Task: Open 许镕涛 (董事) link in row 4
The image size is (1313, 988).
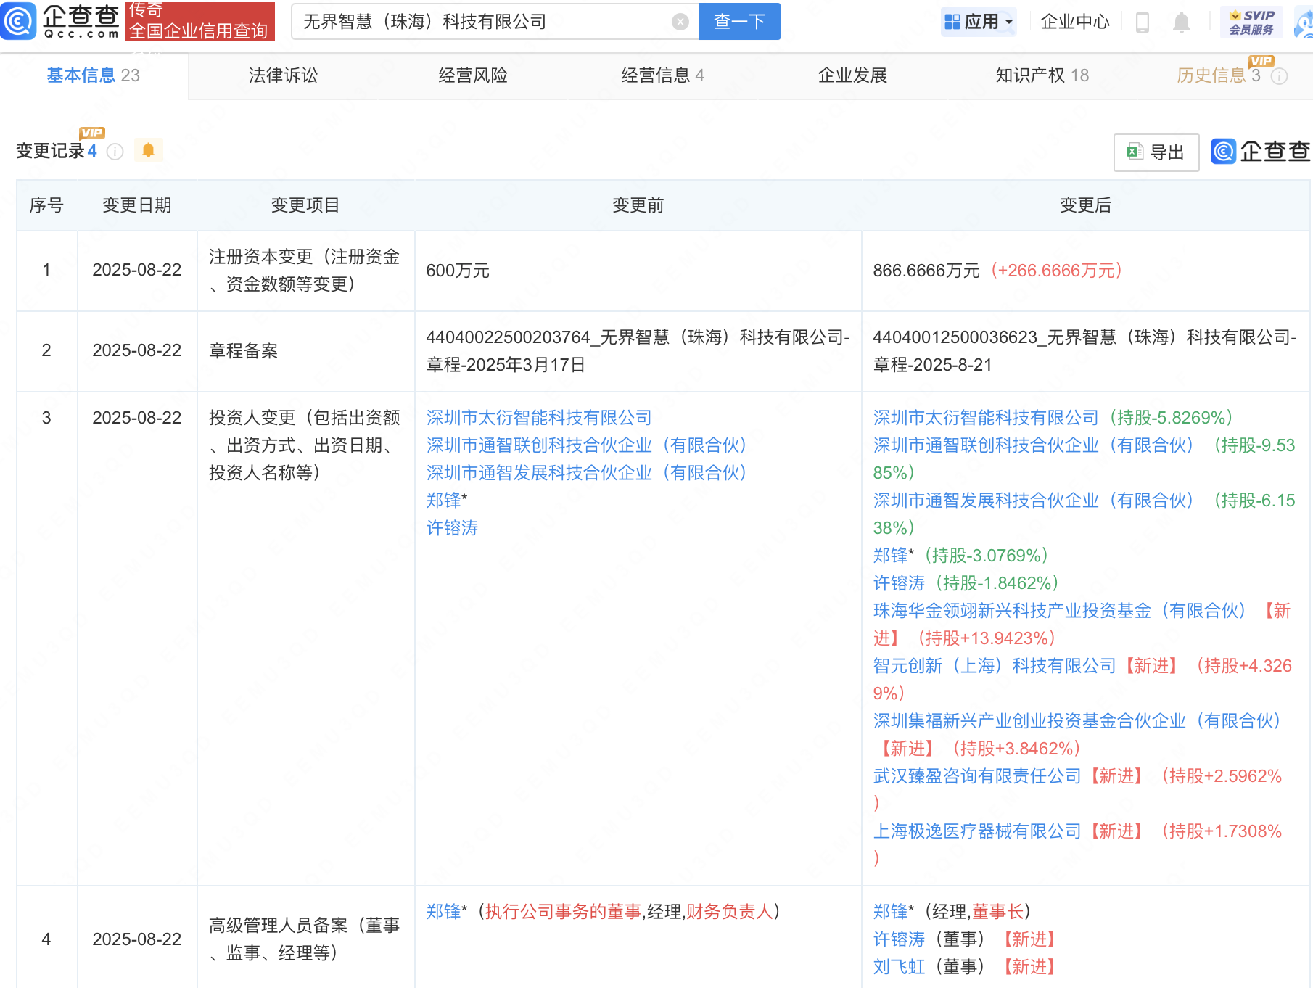Action: pos(900,939)
